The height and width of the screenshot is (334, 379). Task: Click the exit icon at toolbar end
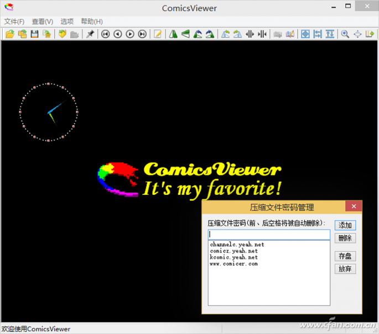coord(370,34)
